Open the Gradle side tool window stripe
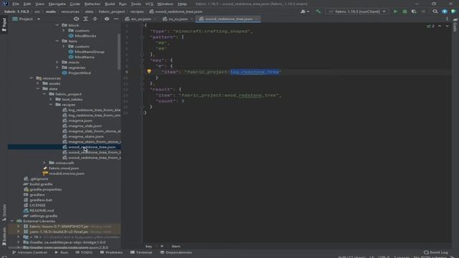This screenshot has height=258, width=459. [455, 26]
